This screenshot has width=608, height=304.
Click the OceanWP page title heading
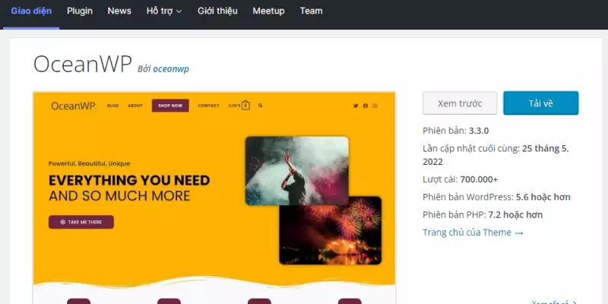[83, 64]
